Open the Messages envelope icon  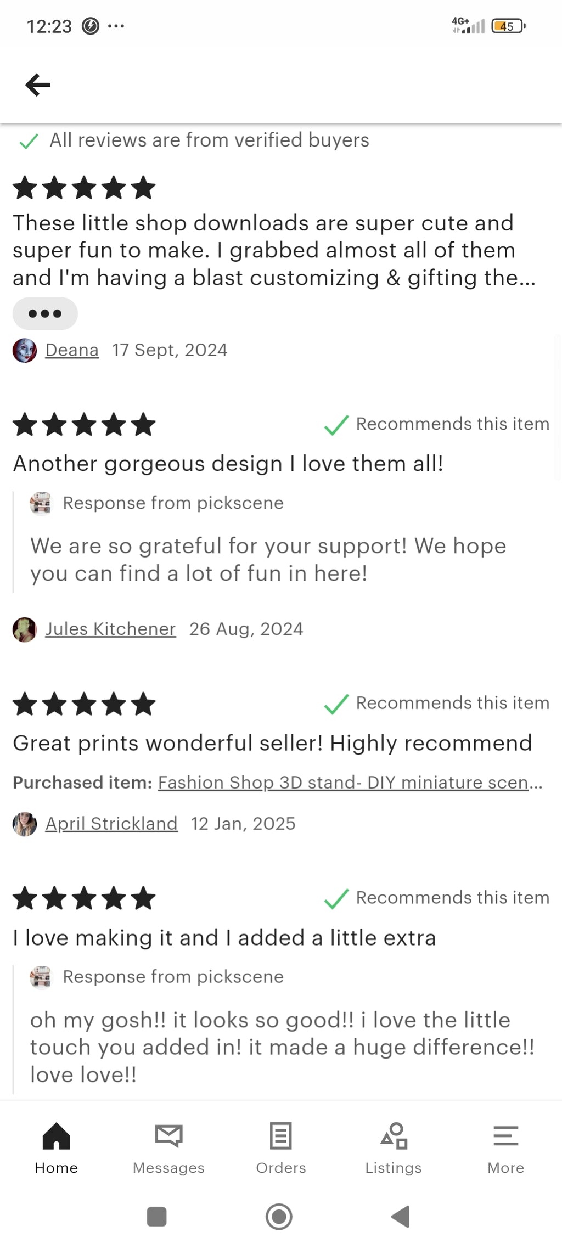pyautogui.click(x=168, y=1135)
